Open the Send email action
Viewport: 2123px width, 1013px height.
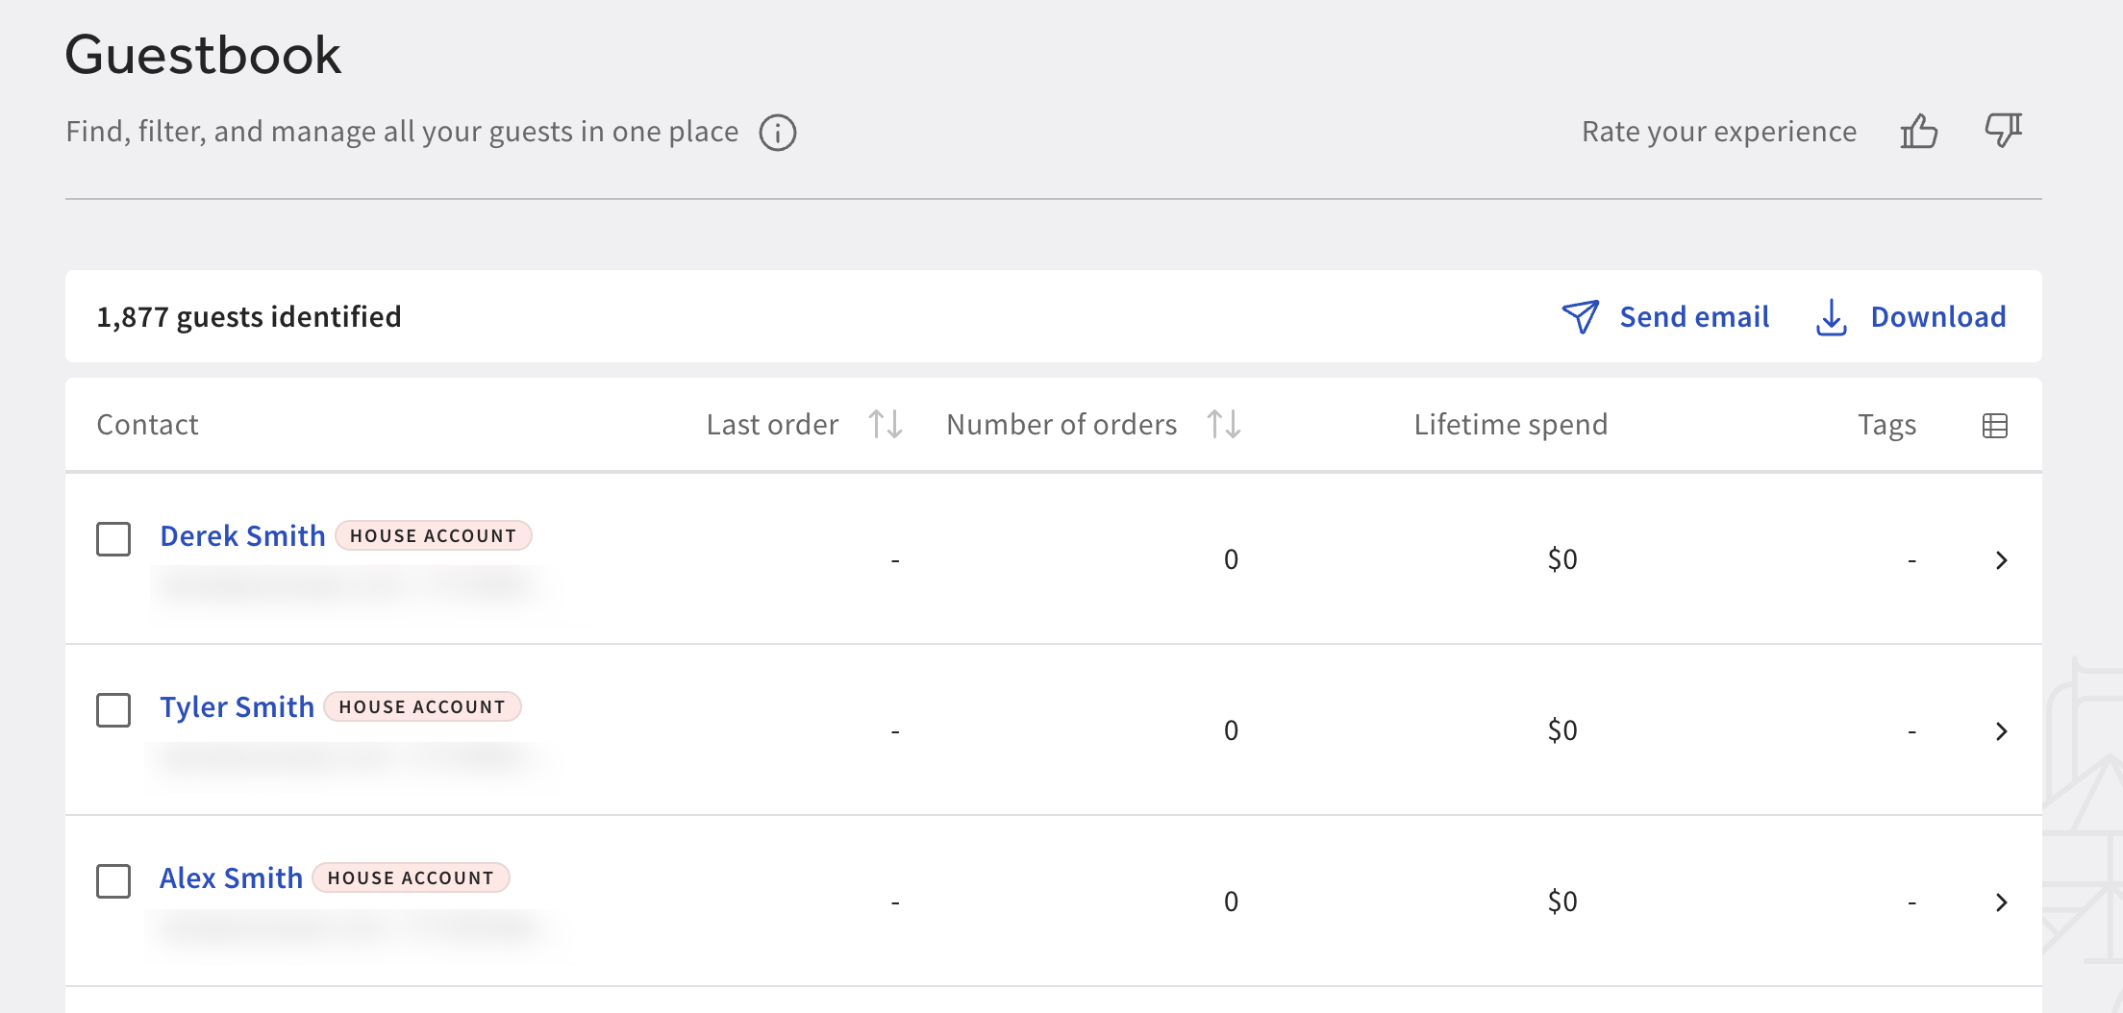point(1695,317)
